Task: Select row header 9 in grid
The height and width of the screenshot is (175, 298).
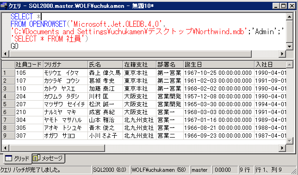Action: click(x=8, y=136)
